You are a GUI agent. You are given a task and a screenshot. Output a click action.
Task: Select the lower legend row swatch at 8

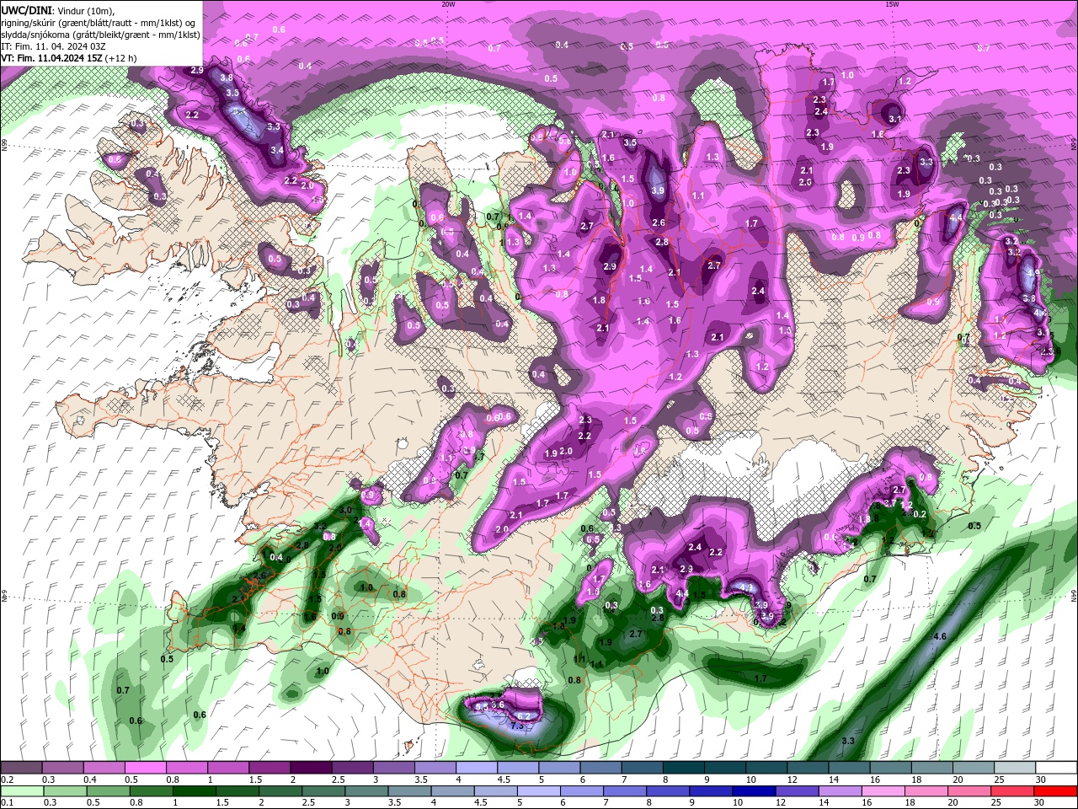[669, 791]
